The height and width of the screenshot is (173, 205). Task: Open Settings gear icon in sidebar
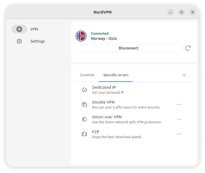click(19, 41)
